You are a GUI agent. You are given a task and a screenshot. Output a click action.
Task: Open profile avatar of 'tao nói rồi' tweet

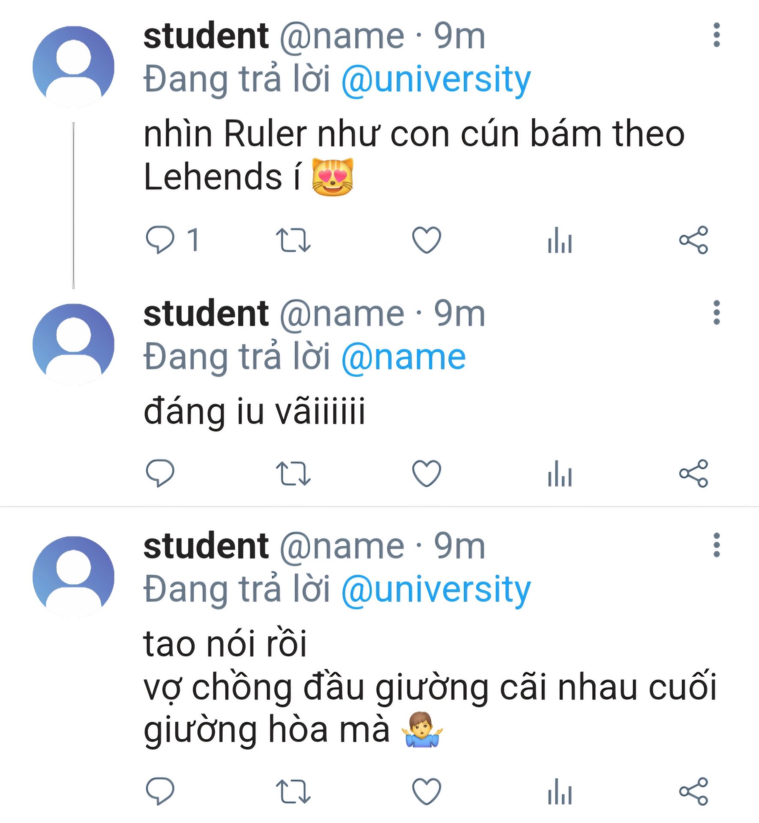(73, 577)
